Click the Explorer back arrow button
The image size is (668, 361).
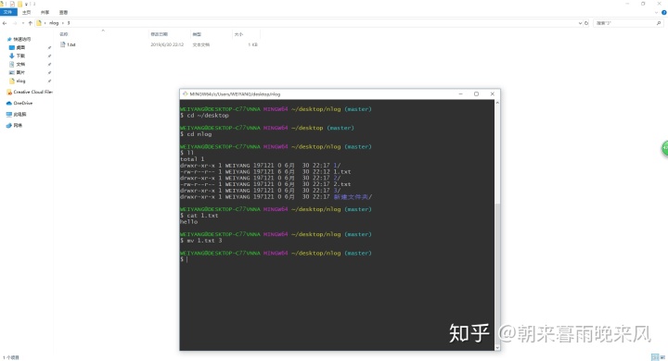pyautogui.click(x=5, y=23)
